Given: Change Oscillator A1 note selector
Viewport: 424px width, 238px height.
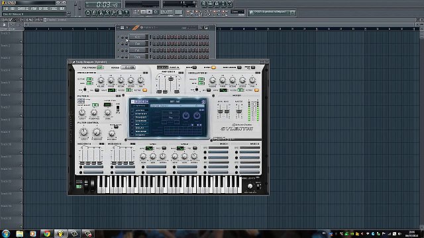Looking at the screenshot, I should coord(89,83).
